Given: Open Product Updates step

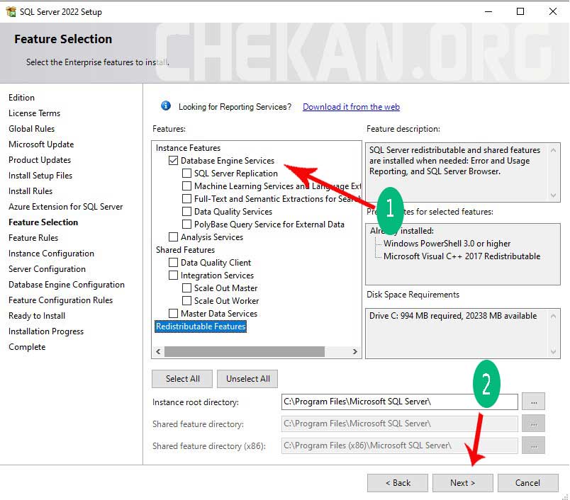Looking at the screenshot, I should pyautogui.click(x=40, y=160).
